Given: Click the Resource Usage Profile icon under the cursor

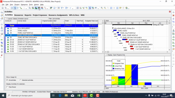Looking at the screenshot, I should pyautogui.click(x=39, y=8).
